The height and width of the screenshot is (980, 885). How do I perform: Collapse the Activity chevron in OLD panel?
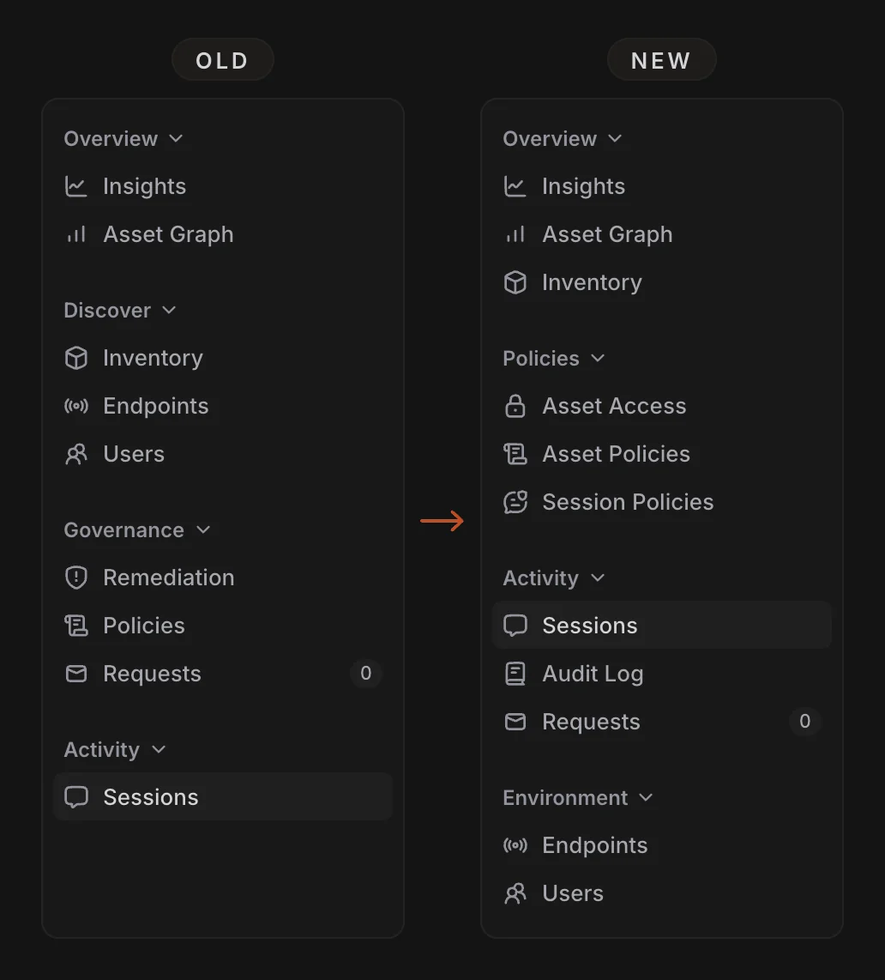point(159,749)
